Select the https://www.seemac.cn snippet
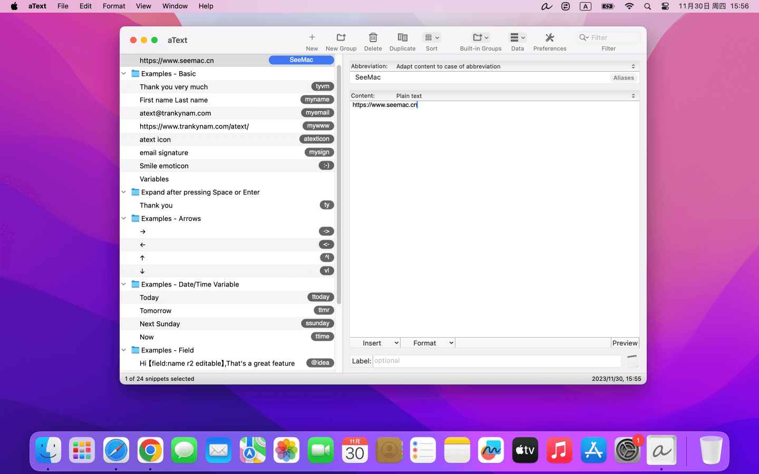 pyautogui.click(x=227, y=61)
